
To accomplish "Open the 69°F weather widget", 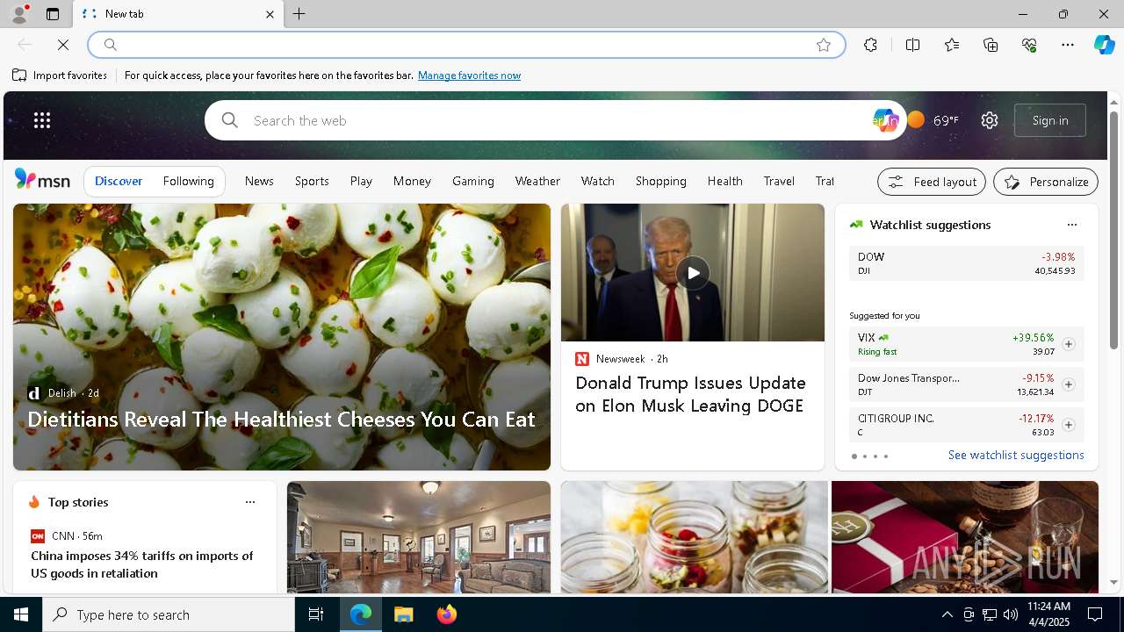I will 933,120.
